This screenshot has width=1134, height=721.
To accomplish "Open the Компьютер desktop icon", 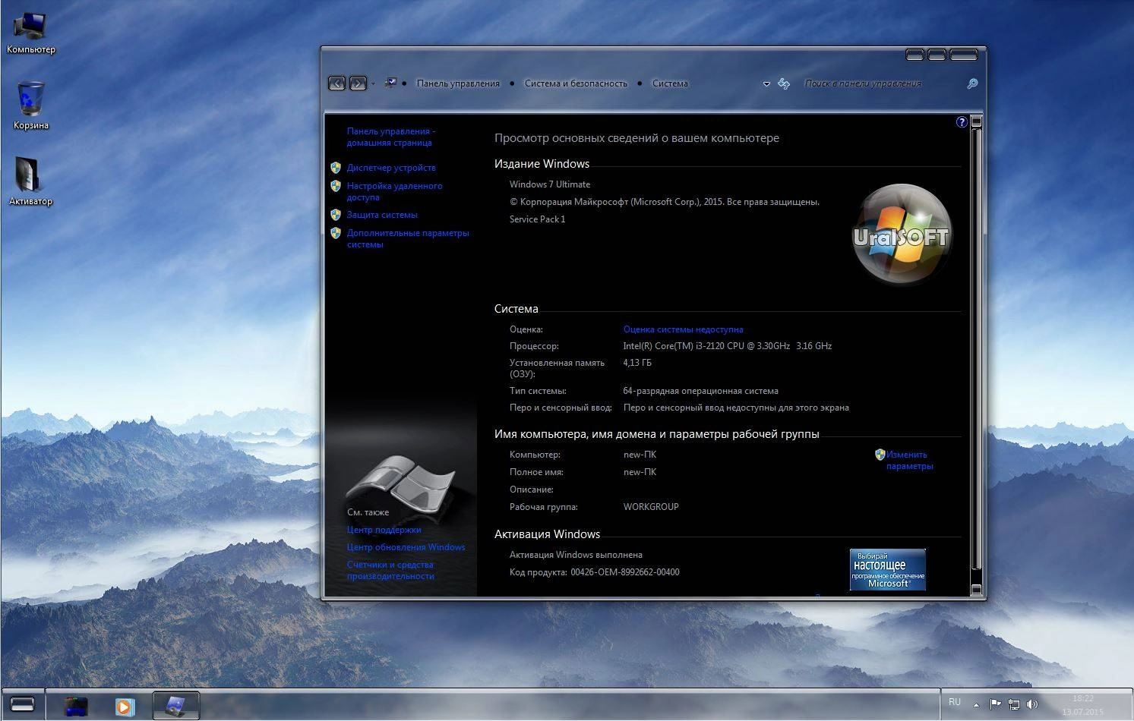I will 30,34.
